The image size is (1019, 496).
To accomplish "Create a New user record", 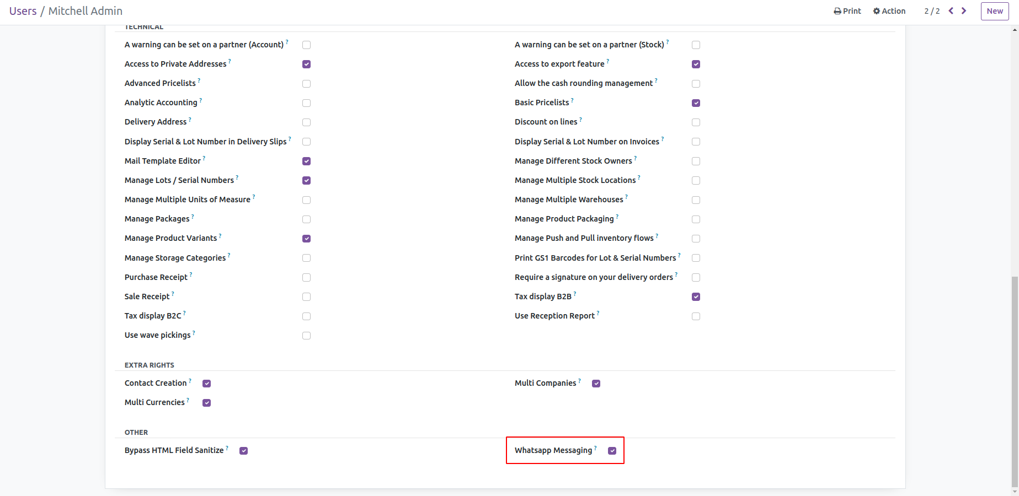I will (994, 11).
